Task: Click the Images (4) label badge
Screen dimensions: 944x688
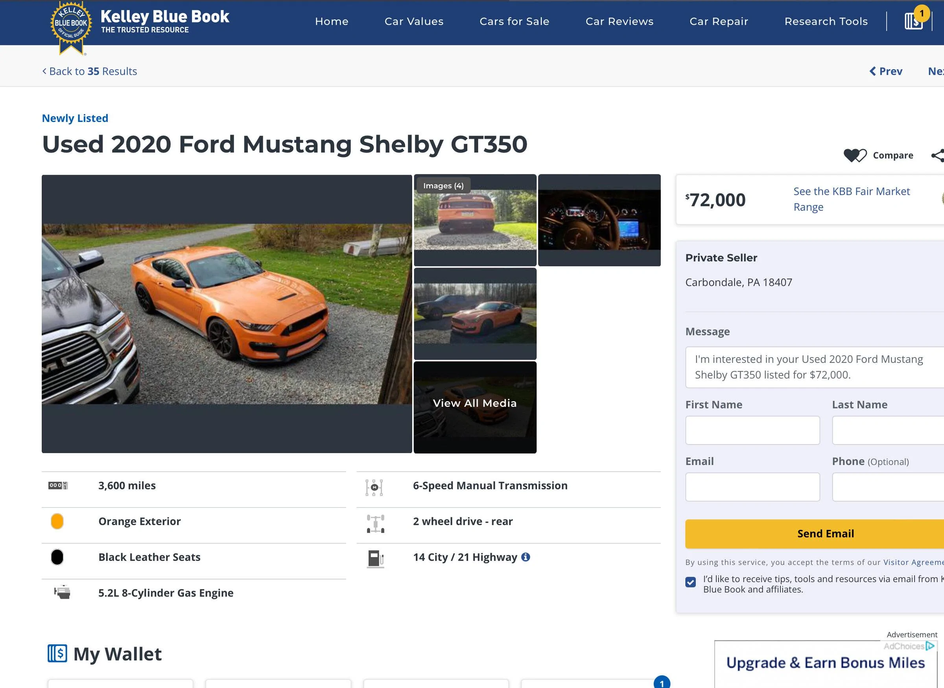Action: tap(443, 186)
